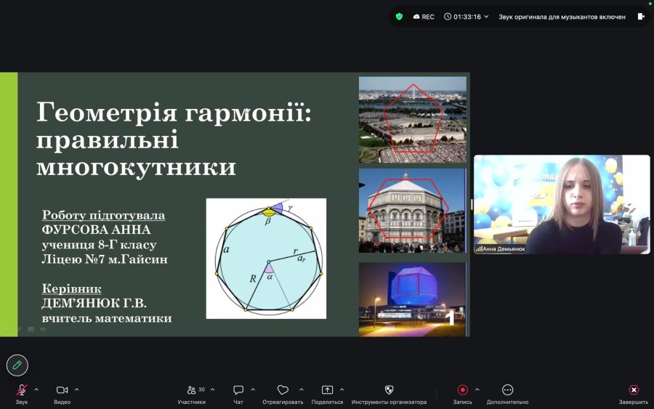Expand the arrow next to Участники
Screen dimensions: 654x409
[x=213, y=390]
